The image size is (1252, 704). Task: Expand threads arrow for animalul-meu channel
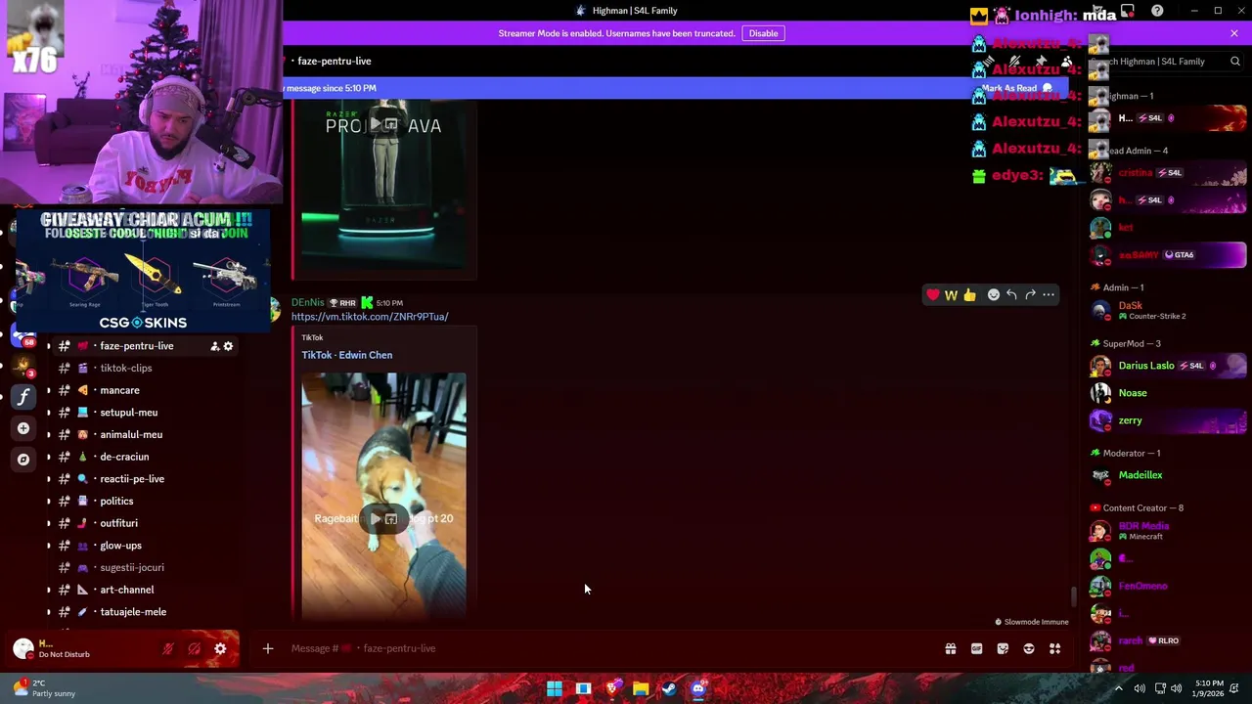coord(49,434)
